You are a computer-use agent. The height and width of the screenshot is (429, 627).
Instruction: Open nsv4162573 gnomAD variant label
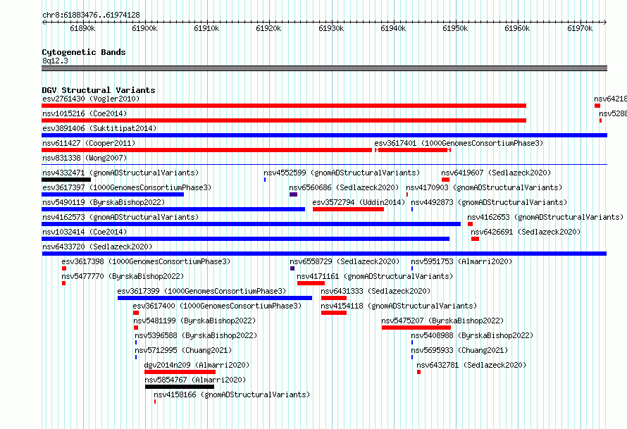[120, 217]
